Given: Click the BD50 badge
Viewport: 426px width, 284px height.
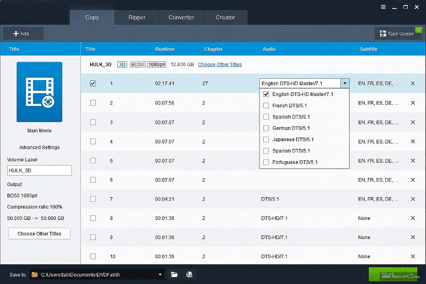Looking at the screenshot, I should click(138, 64).
